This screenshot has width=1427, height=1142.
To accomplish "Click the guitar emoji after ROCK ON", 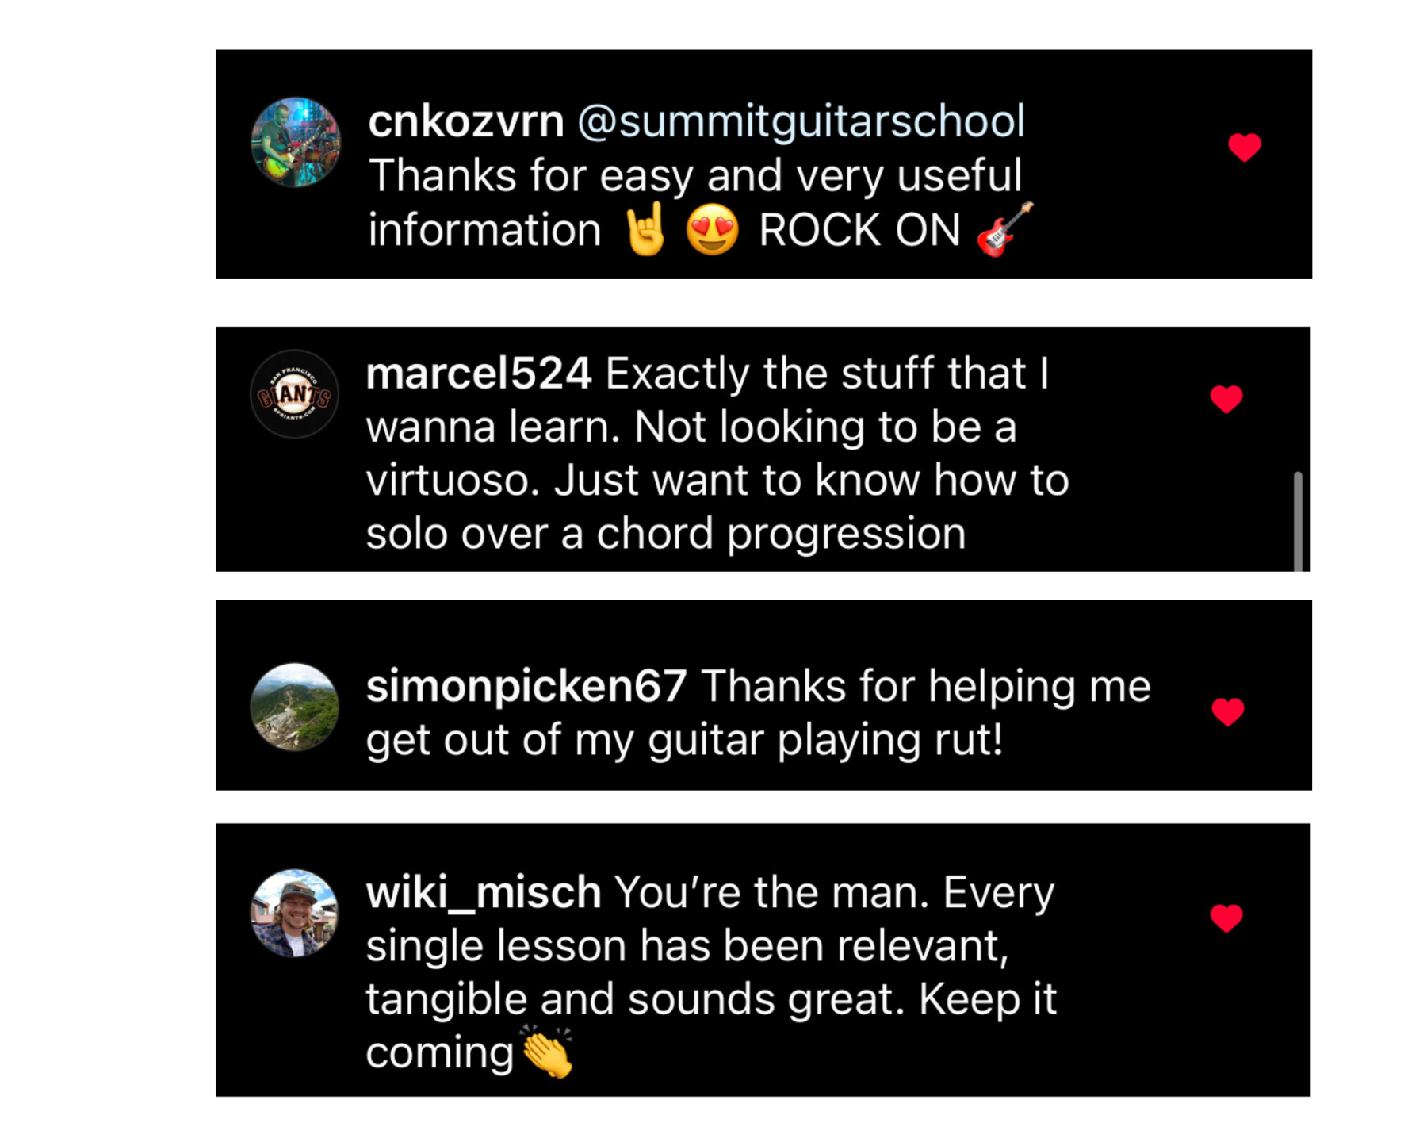I will (x=1005, y=229).
